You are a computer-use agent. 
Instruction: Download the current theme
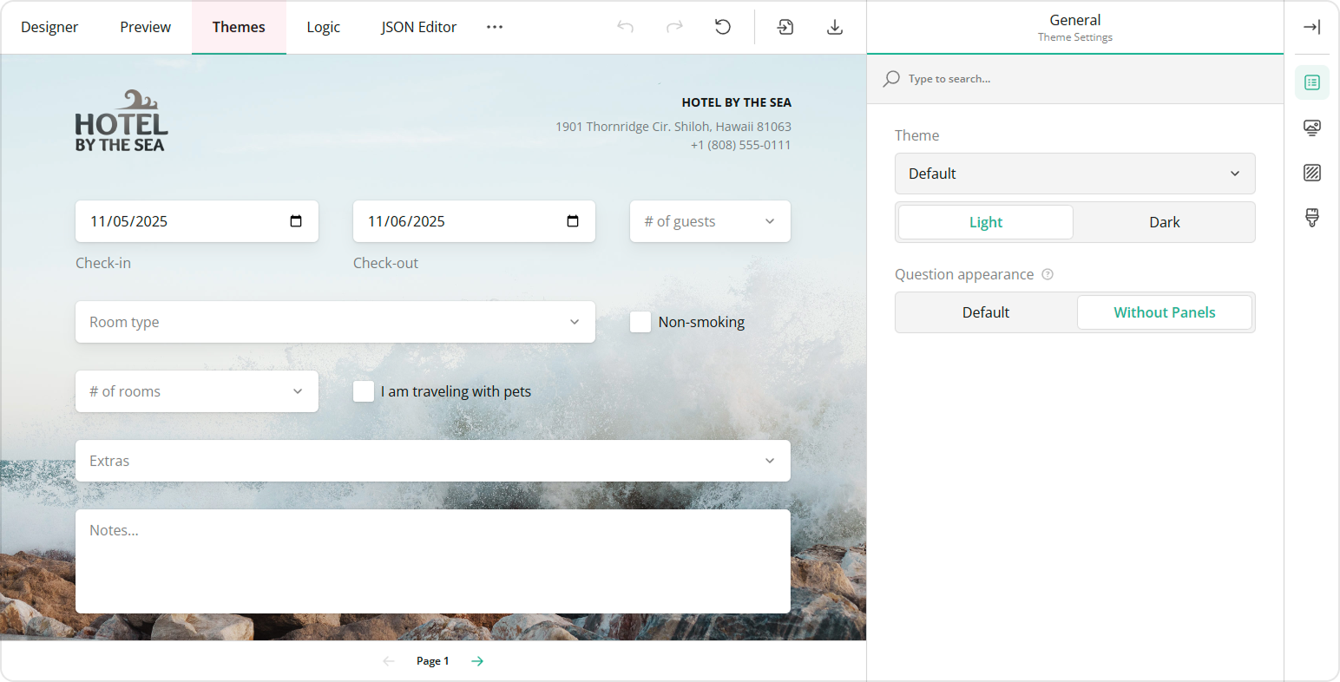[x=834, y=27]
